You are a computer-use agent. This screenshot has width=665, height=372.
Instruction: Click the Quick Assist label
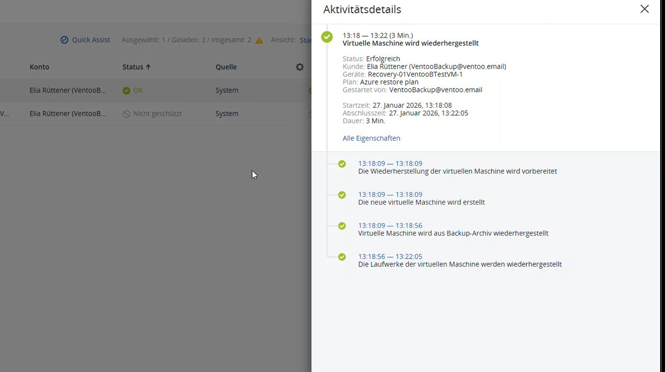tap(91, 40)
